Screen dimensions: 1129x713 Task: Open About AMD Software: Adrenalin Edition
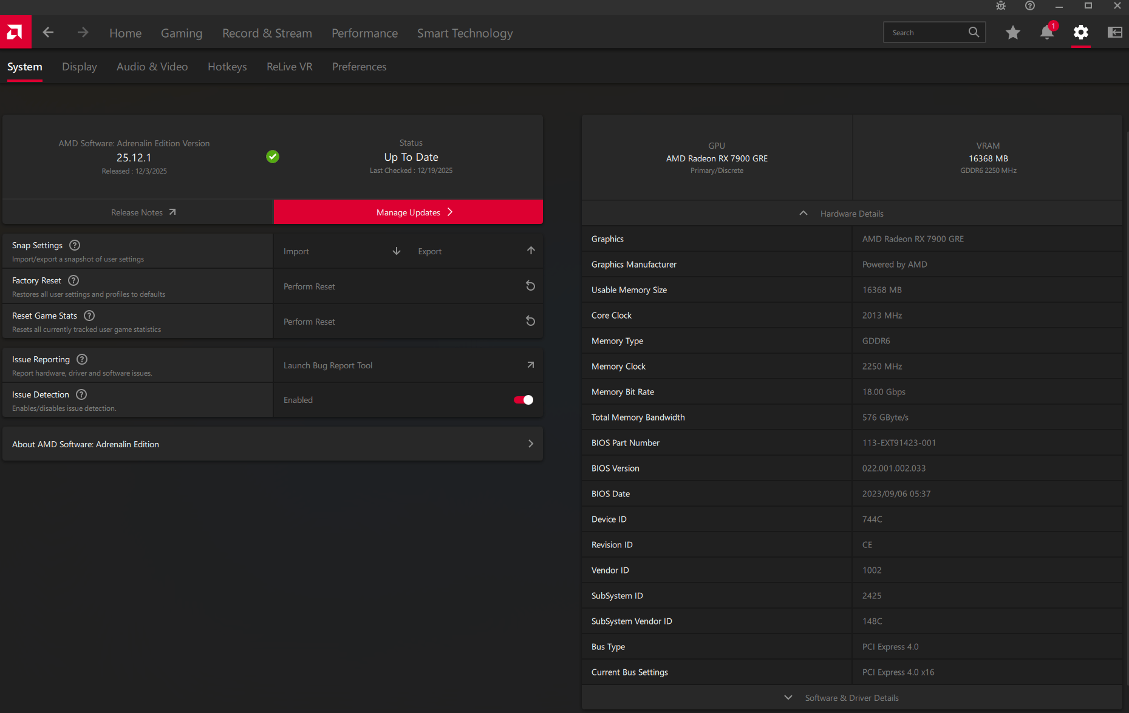(x=273, y=444)
